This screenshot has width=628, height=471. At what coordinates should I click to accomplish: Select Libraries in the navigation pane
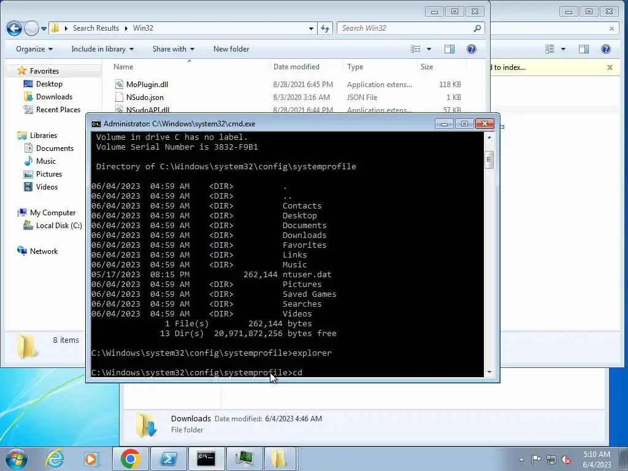click(x=44, y=136)
